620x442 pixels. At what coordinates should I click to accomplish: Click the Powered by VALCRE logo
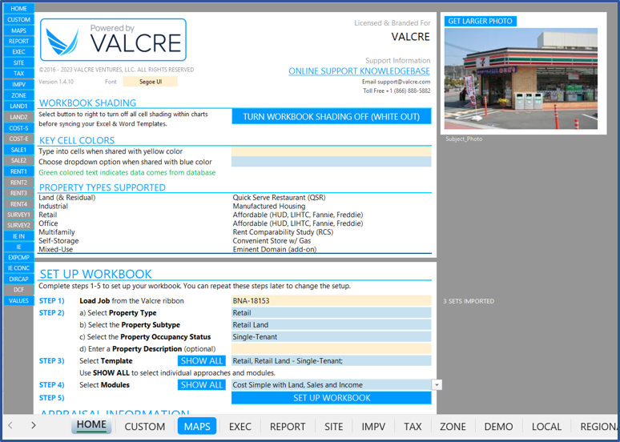tap(113, 39)
